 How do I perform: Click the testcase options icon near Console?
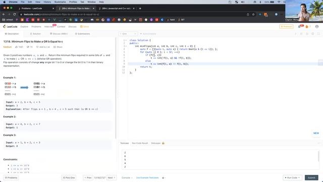pyautogui.click(x=163, y=177)
